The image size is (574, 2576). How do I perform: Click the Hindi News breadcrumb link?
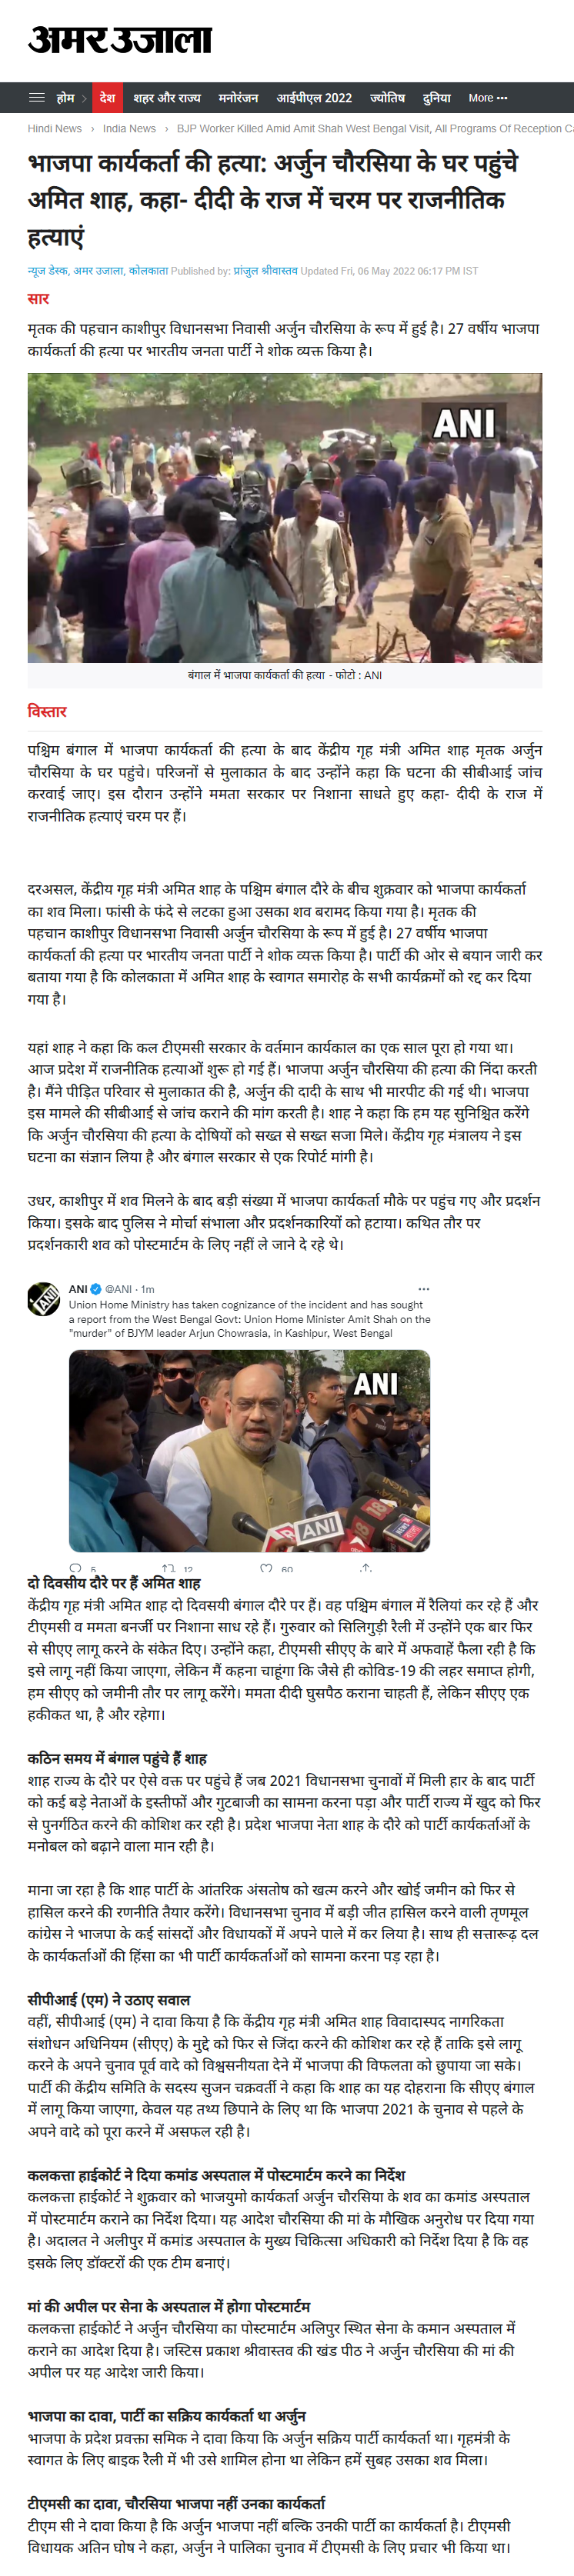tap(55, 128)
